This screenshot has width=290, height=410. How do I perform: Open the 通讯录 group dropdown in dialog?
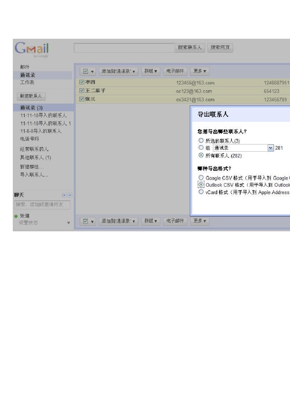[270, 148]
